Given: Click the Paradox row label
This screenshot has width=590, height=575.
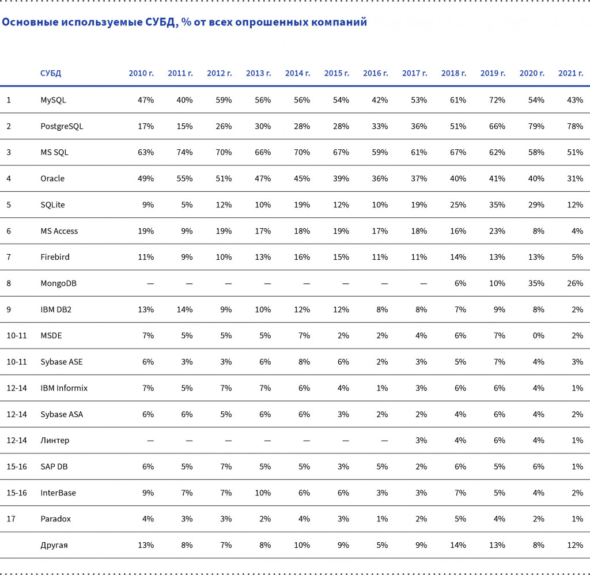Looking at the screenshot, I should [55, 519].
